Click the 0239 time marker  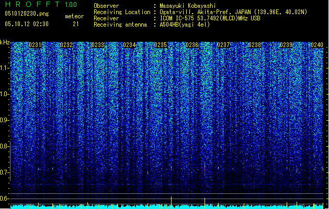[286, 45]
